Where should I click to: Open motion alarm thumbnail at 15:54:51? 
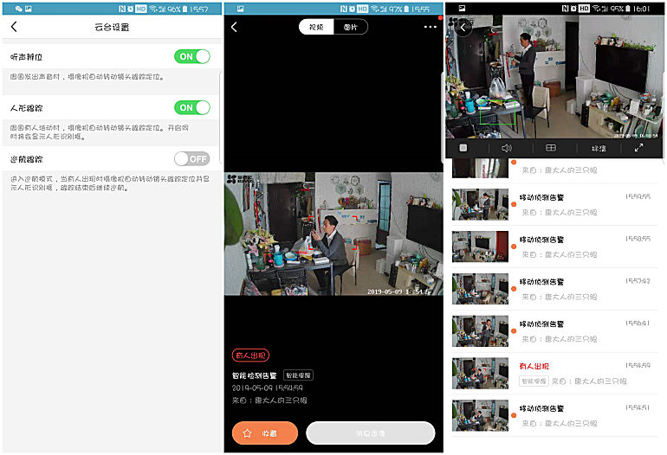click(x=480, y=415)
